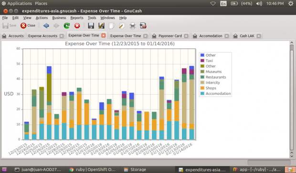296x173 pixels.
Task: Switch to the juan@juan terminal taskbar window
Action: pyautogui.click(x=38, y=170)
